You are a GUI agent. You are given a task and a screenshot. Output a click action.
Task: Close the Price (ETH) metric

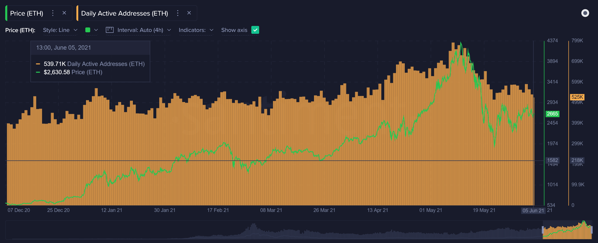click(64, 13)
